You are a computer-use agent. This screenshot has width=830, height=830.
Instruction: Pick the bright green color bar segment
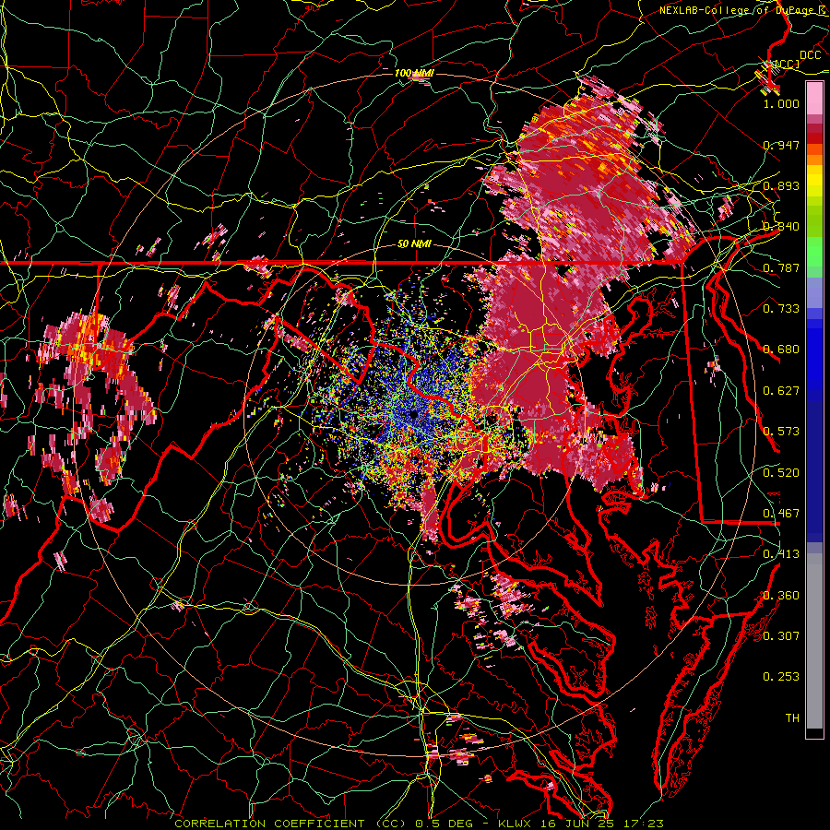pos(814,252)
